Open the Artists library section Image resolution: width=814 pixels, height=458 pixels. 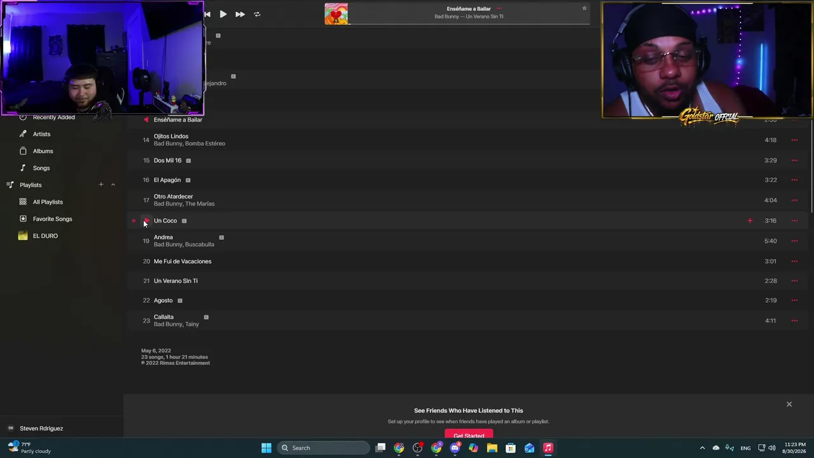(x=41, y=134)
